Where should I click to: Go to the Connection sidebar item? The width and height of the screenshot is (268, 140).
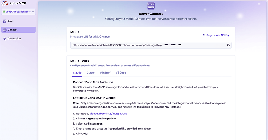point(18,38)
